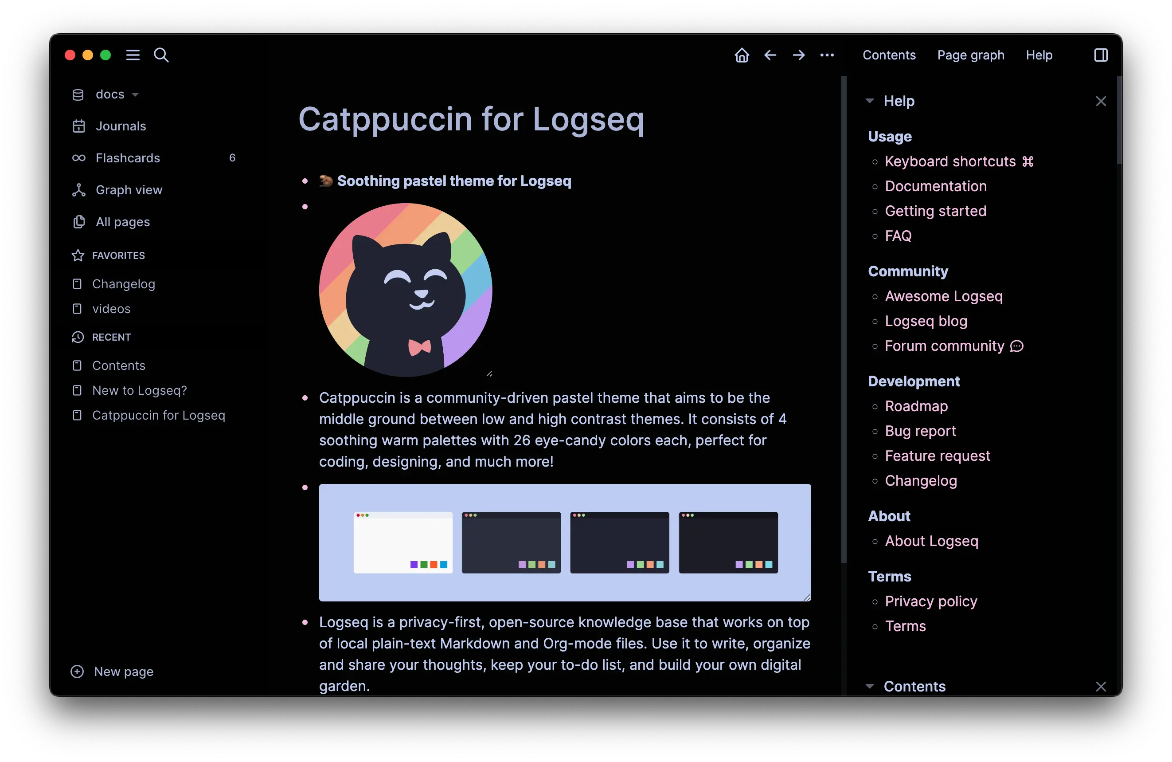The width and height of the screenshot is (1172, 762).
Task: Collapse the Help section triangle
Action: click(x=870, y=101)
